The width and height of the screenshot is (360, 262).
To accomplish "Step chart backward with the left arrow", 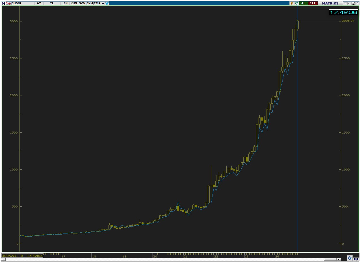I will (354, 259).
